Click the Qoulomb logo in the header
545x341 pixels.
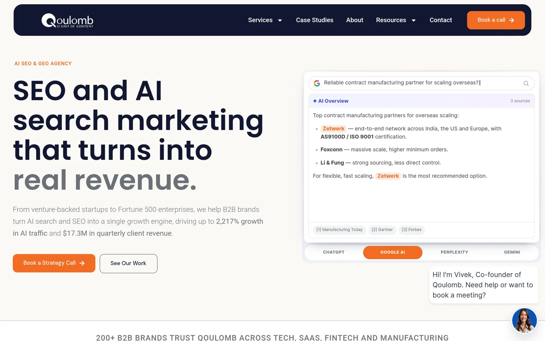point(67,20)
